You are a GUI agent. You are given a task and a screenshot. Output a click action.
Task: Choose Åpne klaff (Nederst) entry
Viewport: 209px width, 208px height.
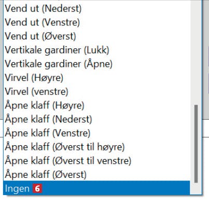pos(96,119)
